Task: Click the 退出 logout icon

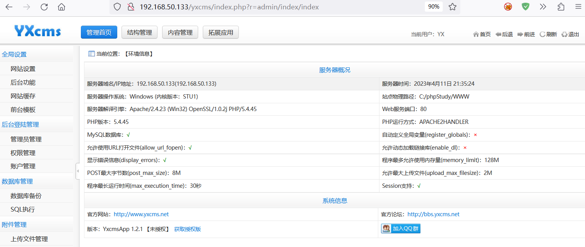Action: (570, 34)
